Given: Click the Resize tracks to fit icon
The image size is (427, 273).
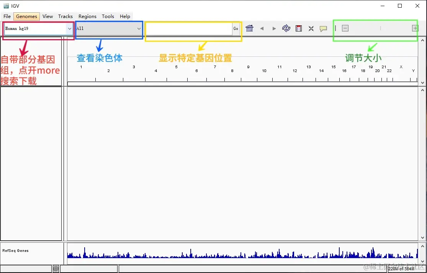Looking at the screenshot, I should point(311,28).
